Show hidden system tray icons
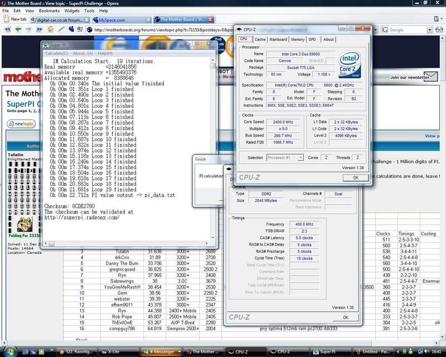 click(398, 352)
